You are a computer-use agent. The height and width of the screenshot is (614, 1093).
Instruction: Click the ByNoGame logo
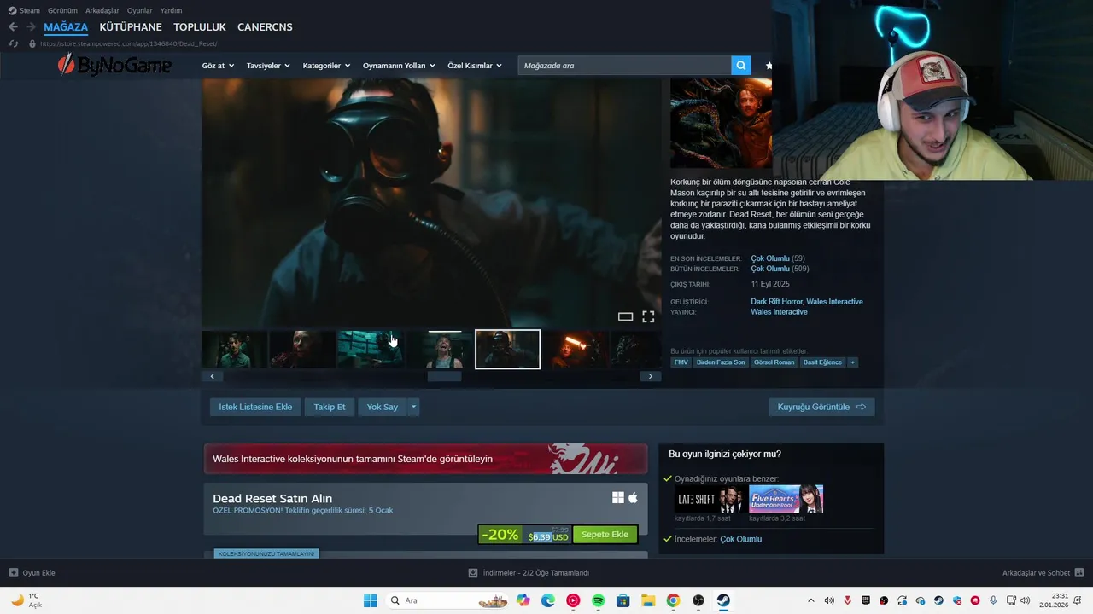(x=114, y=65)
